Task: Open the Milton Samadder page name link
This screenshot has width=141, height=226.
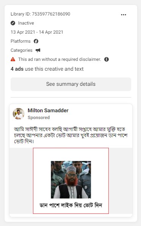Action: (48, 111)
